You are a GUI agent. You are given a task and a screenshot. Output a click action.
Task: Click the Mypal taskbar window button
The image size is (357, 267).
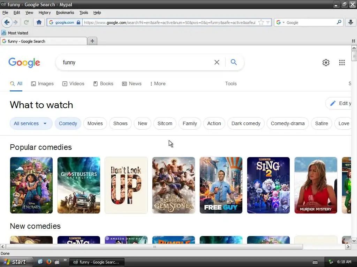click(97, 262)
